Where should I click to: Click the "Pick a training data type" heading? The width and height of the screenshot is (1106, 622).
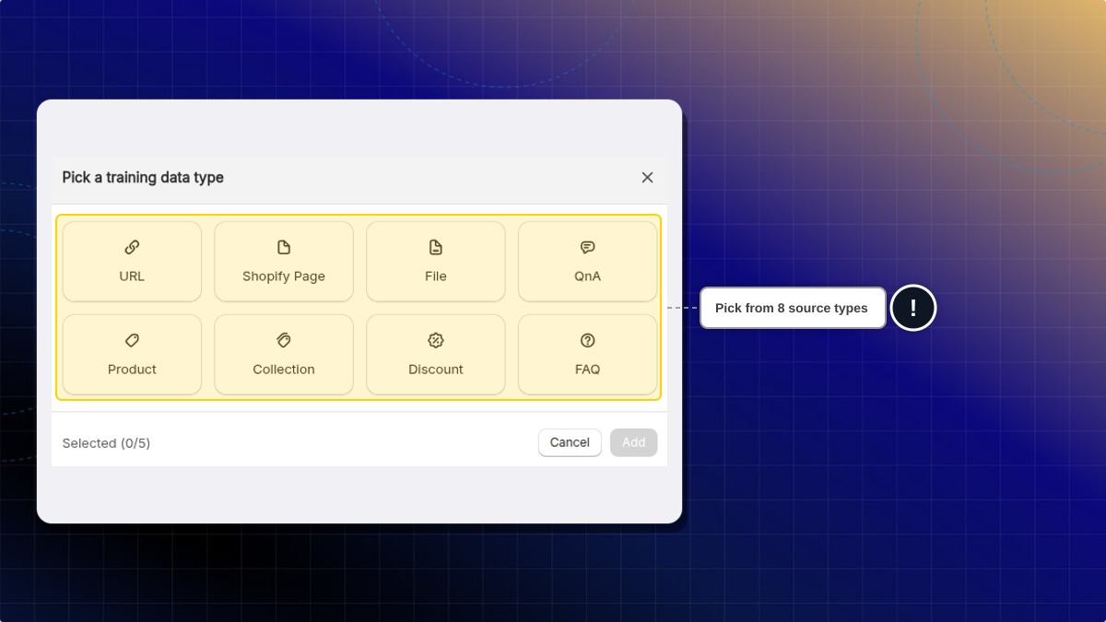143,177
